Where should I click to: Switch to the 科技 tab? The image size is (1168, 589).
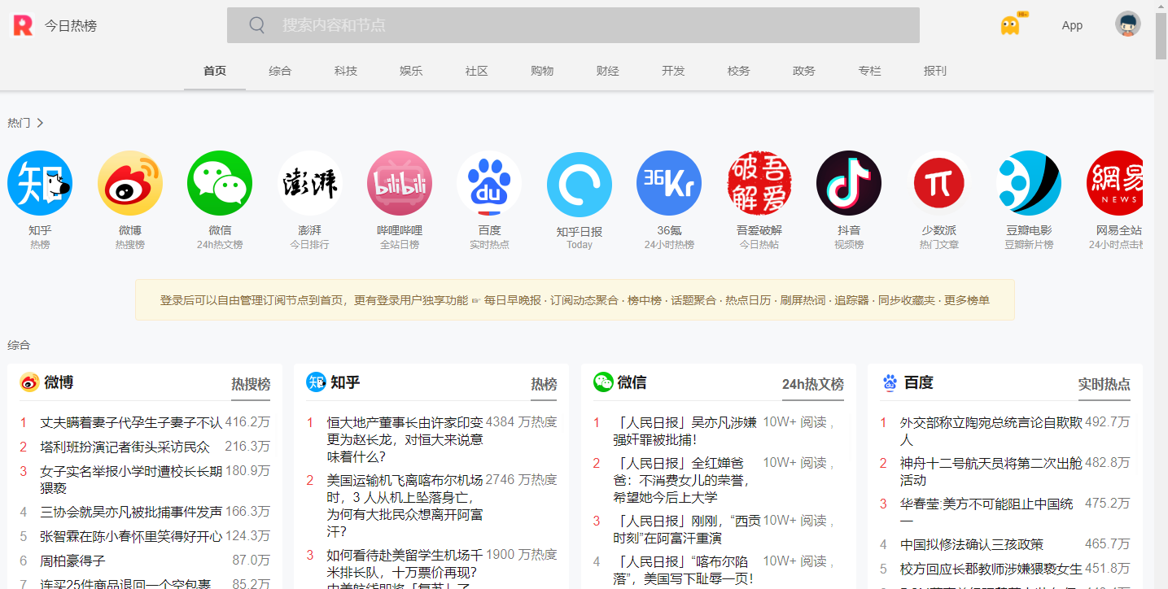coord(345,71)
